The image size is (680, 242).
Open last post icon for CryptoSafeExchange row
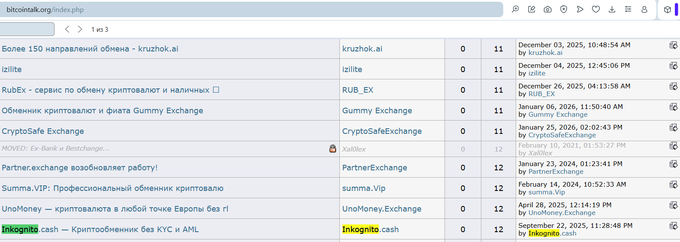674,127
